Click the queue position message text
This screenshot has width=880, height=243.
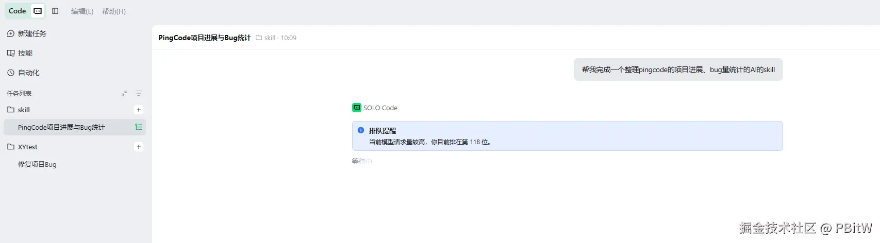point(430,142)
